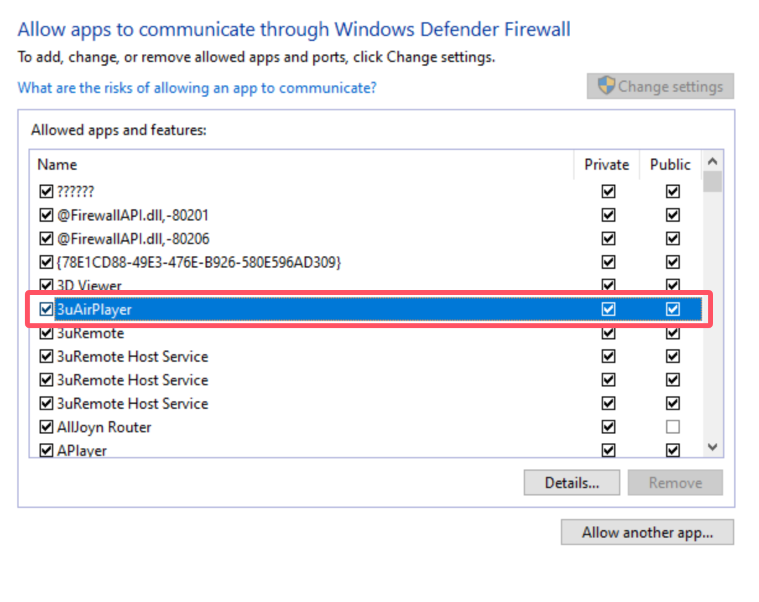Click the Remove button

(675, 482)
